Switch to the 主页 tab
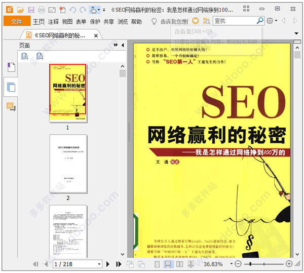304x273 pixels. [x=39, y=21]
